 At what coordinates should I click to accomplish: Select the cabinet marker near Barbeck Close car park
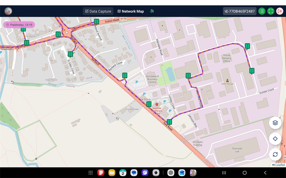pos(125,75)
